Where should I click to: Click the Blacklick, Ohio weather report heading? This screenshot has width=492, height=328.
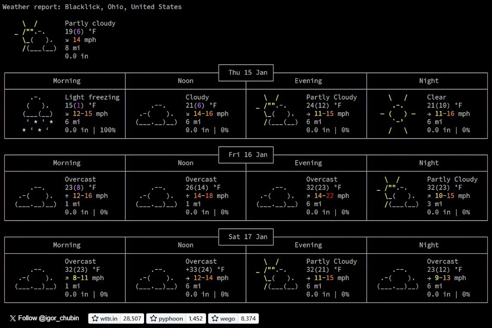click(92, 7)
